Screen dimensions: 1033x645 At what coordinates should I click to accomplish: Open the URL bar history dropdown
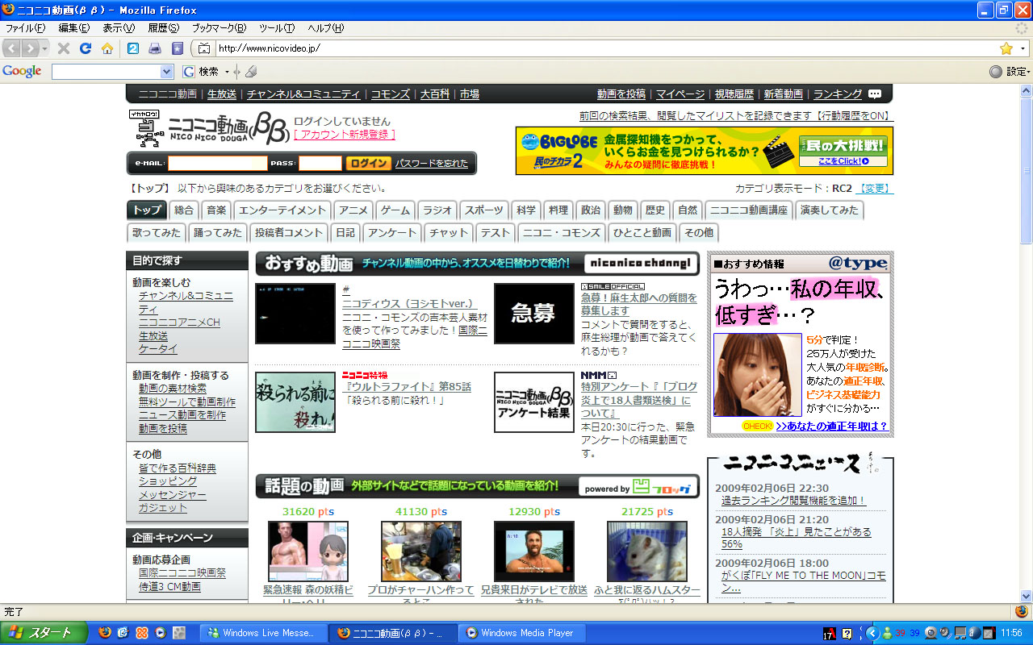click(1023, 48)
